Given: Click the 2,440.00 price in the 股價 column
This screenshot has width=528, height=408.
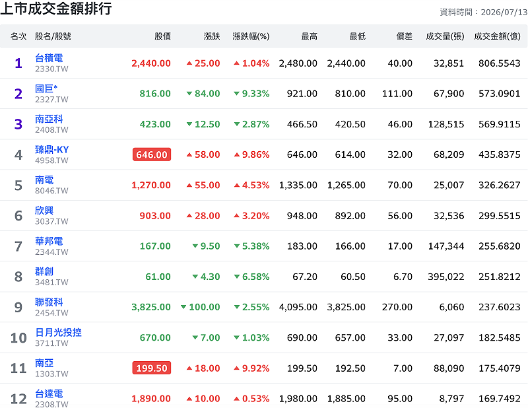Looking at the screenshot, I should [x=151, y=63].
